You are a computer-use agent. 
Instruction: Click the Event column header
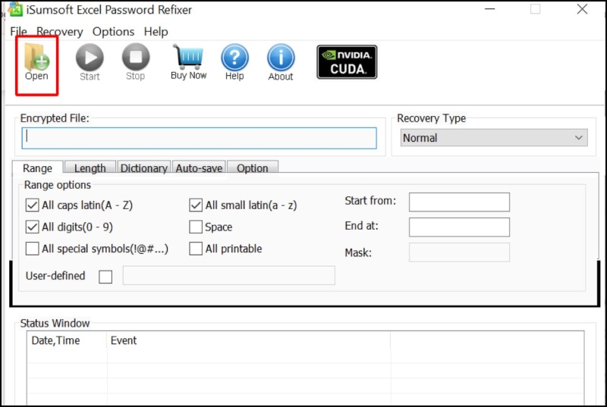[249, 340]
